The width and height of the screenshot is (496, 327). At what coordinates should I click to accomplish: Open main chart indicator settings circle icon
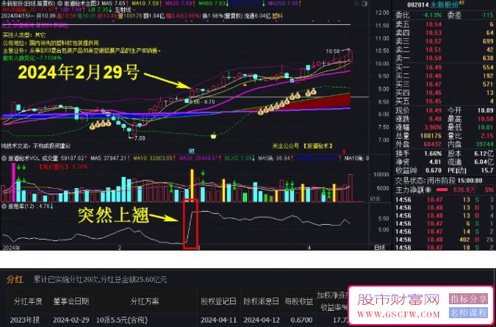[x=60, y=4]
